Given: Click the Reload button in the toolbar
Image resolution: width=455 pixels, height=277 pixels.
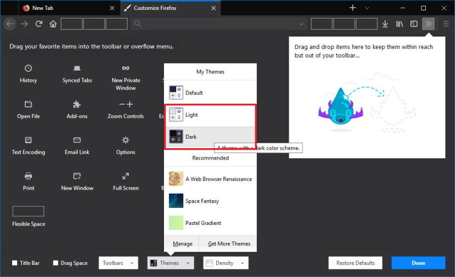Looking at the screenshot, I should click(x=39, y=24).
